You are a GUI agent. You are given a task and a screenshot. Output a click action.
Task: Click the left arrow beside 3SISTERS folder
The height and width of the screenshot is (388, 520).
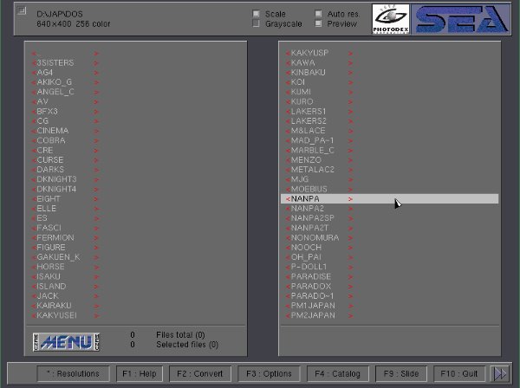coord(34,63)
